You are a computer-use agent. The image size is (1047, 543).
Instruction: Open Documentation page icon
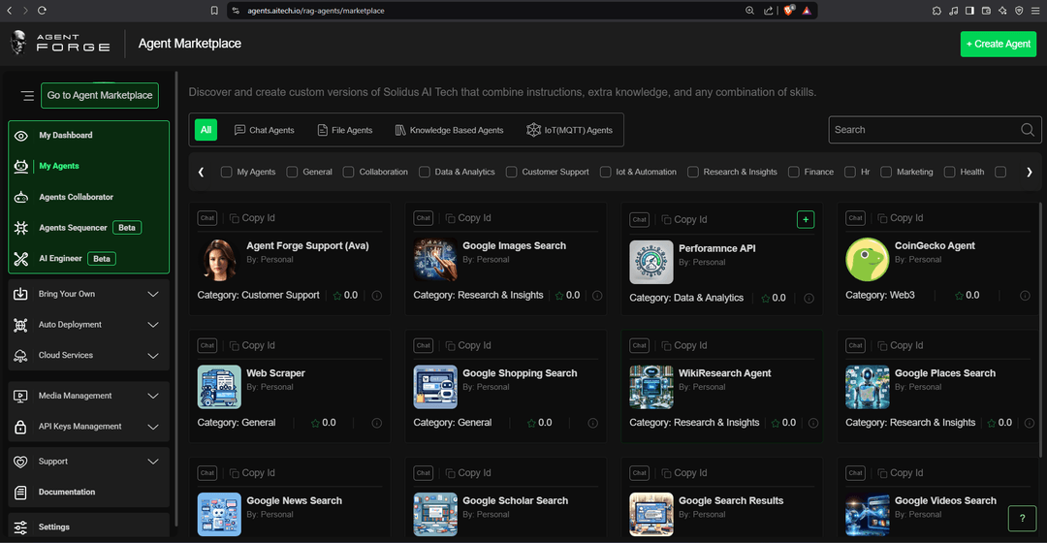(20, 493)
